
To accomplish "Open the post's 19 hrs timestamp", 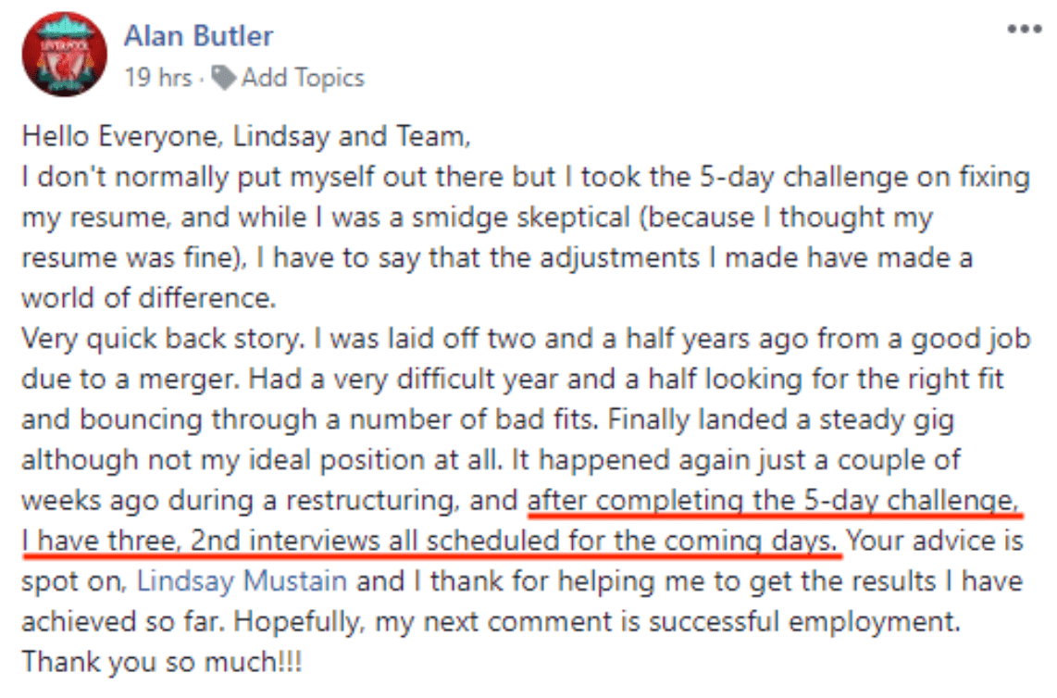I will pyautogui.click(x=157, y=78).
